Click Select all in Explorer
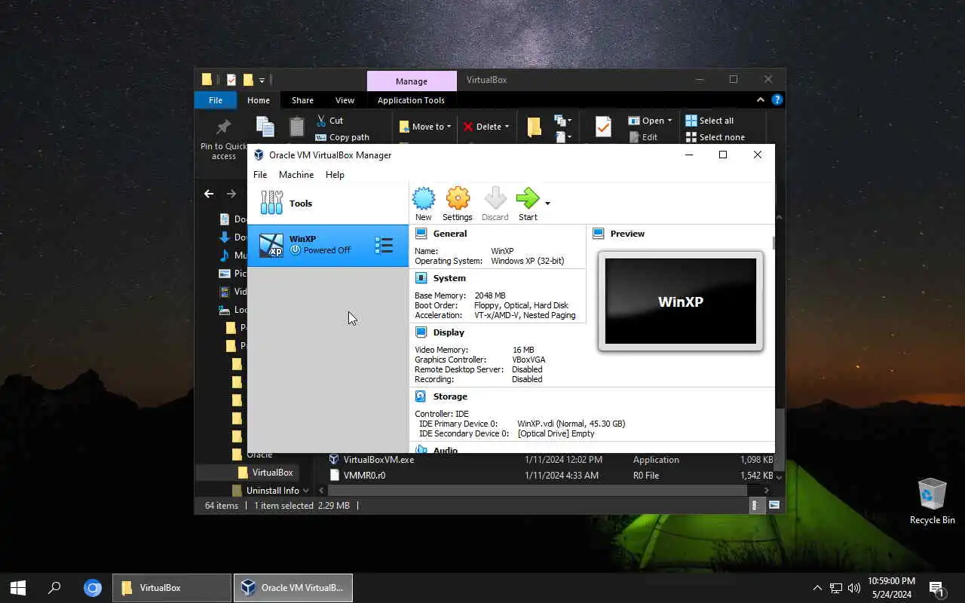Screen dimensions: 965x603 [709, 121]
